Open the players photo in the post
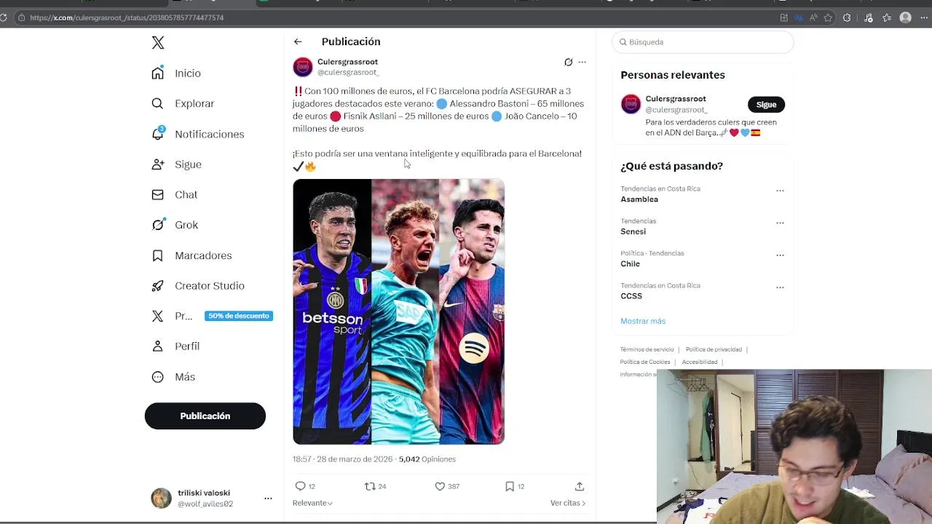Viewport: 932px width, 524px height. click(398, 311)
